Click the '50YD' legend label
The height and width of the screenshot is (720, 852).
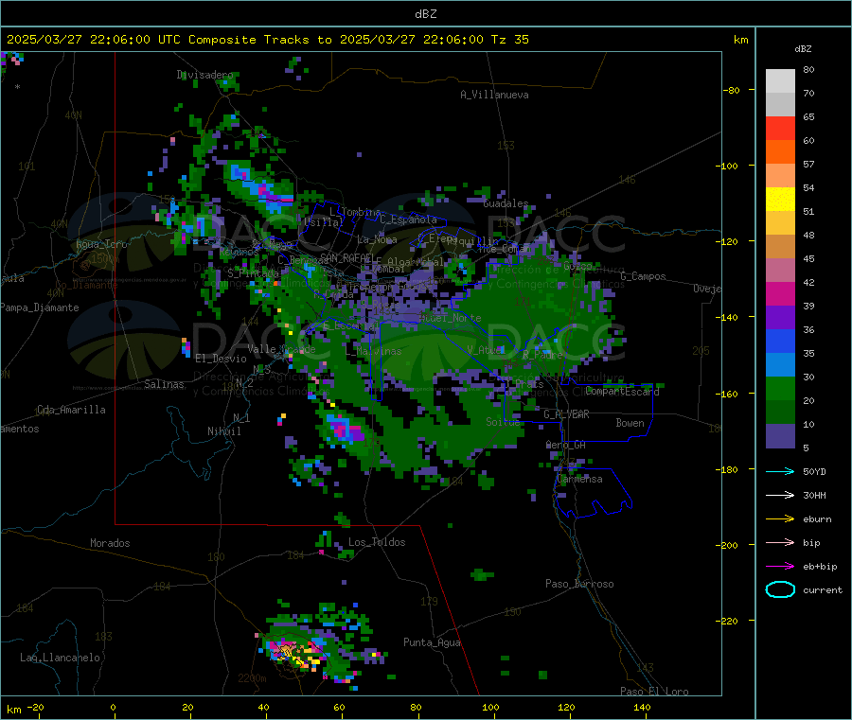coord(814,471)
